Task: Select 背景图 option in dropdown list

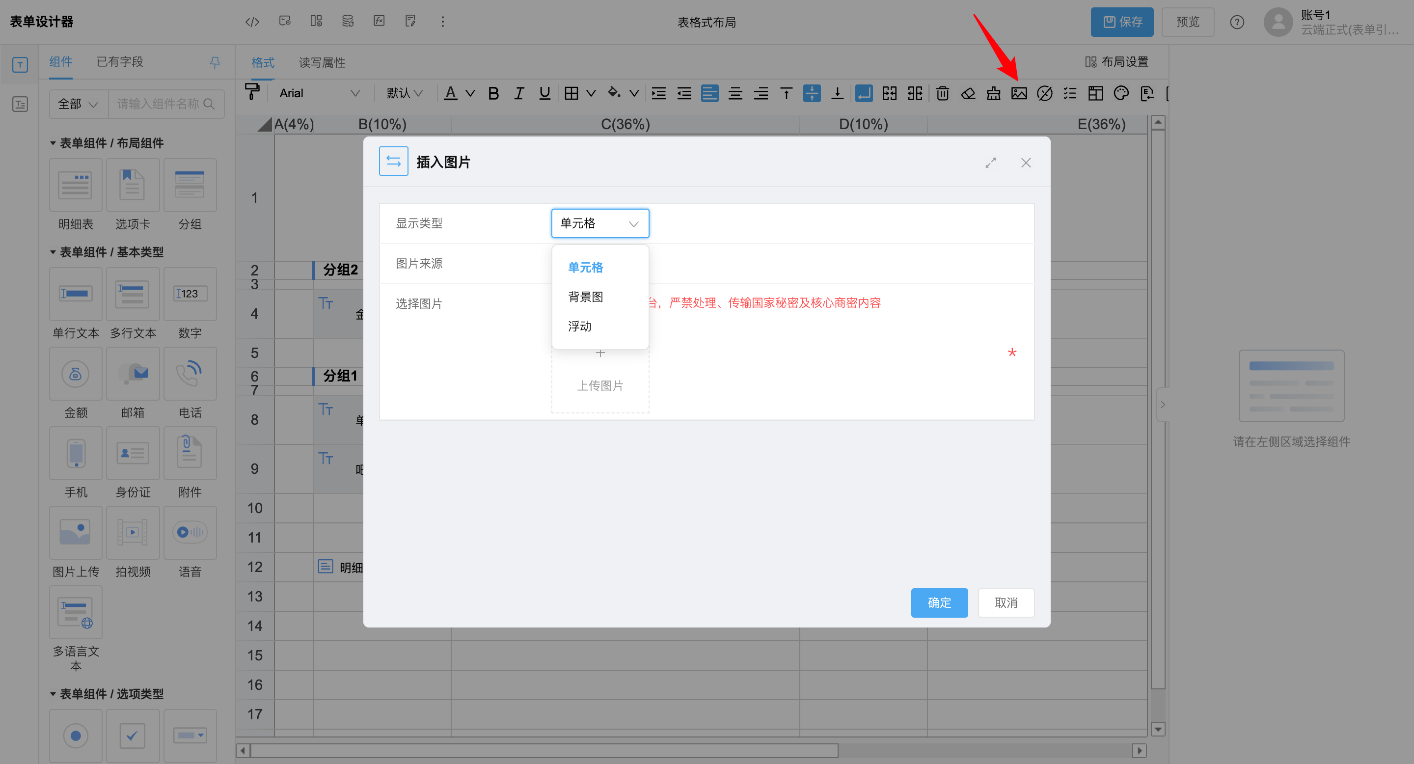Action: point(600,297)
